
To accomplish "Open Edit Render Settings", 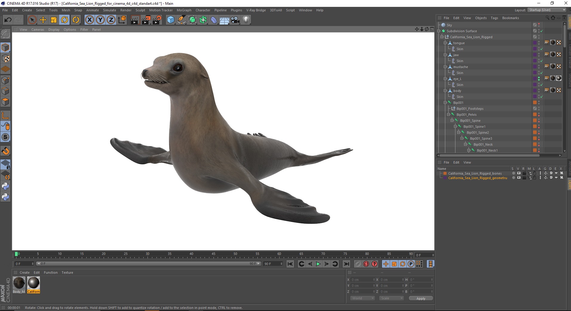I will (x=157, y=20).
